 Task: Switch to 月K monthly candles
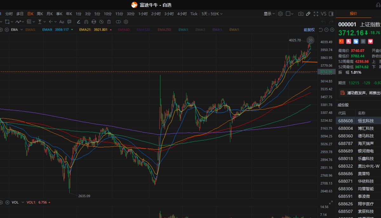[x=50, y=14]
